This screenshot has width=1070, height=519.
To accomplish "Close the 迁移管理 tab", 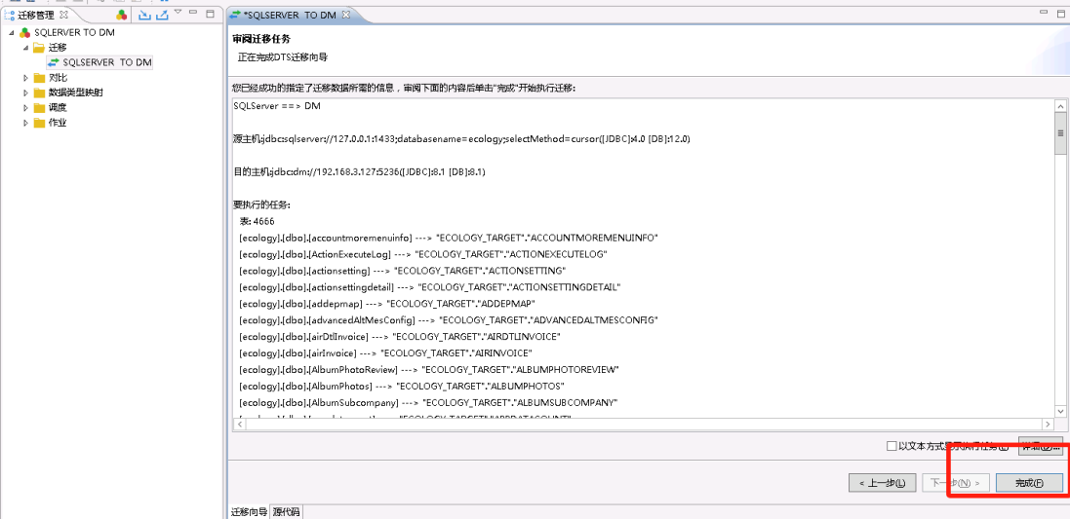I will (64, 15).
